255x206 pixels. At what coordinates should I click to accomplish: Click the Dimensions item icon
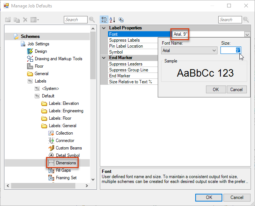51,163
